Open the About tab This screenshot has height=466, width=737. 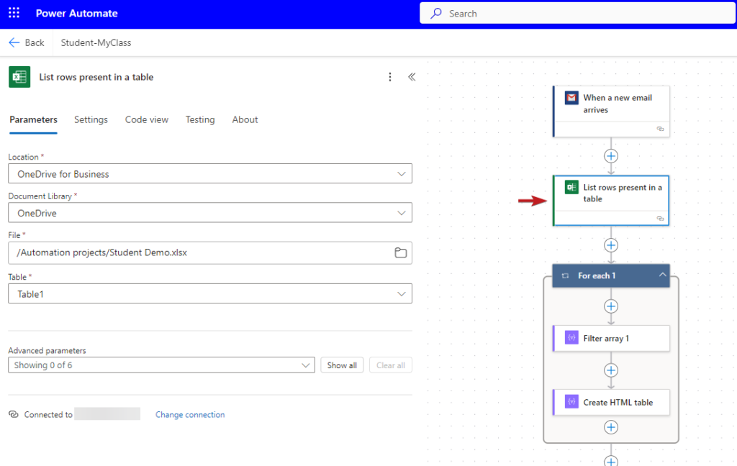coord(245,120)
